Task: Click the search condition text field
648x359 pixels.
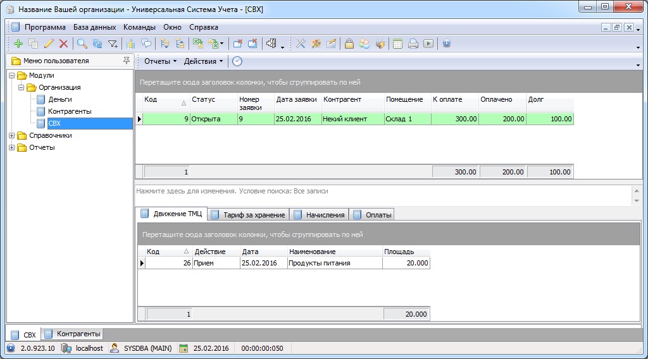Action: [x=382, y=195]
